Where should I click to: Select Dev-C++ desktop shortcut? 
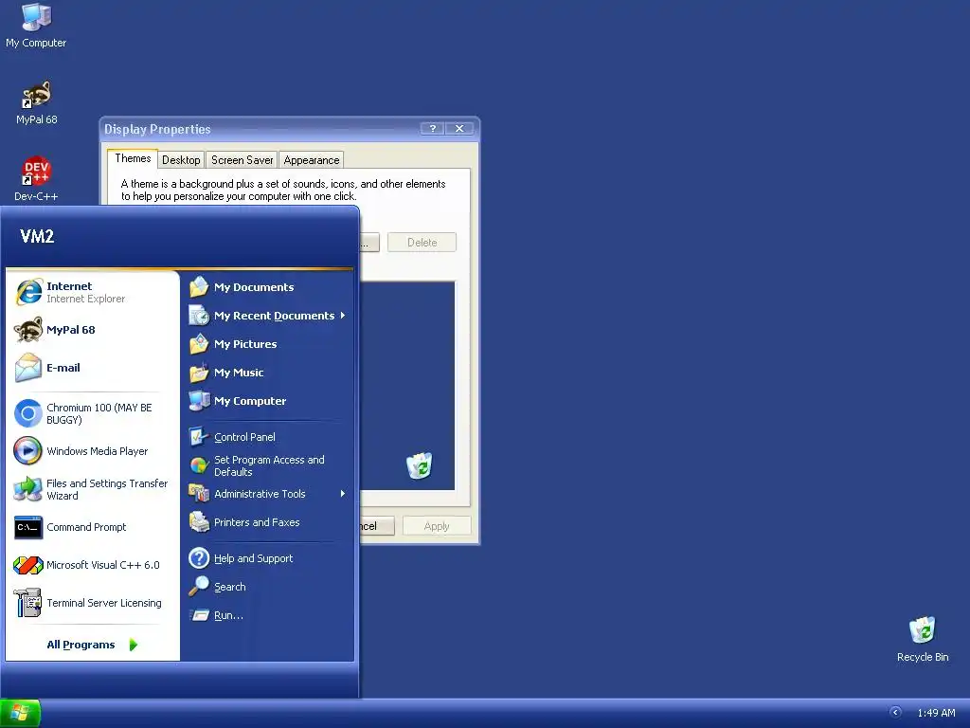coord(36,179)
